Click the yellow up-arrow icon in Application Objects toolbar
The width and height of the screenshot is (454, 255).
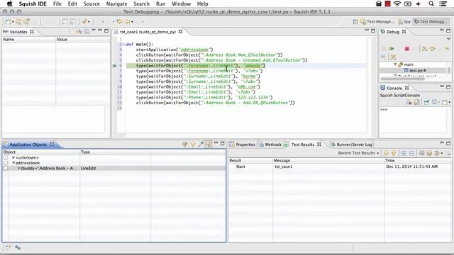(193, 144)
